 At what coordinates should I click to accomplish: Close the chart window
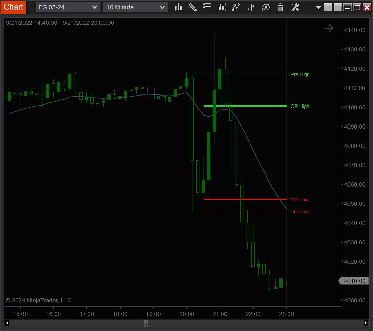pos(367,7)
